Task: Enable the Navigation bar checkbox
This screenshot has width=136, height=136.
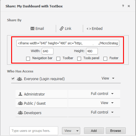Action: 28,59
